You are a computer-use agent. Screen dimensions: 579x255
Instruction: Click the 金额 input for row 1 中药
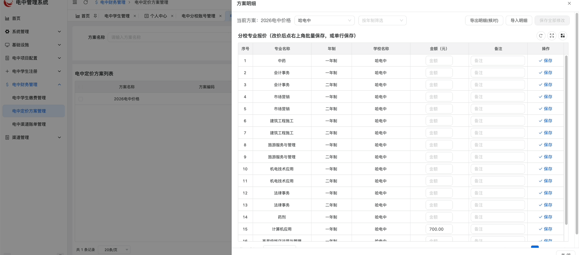click(x=439, y=61)
